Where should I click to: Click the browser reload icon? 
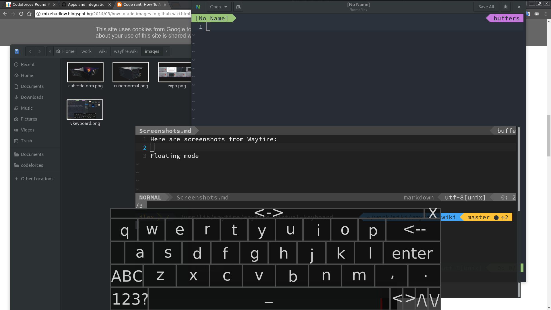coord(21,14)
